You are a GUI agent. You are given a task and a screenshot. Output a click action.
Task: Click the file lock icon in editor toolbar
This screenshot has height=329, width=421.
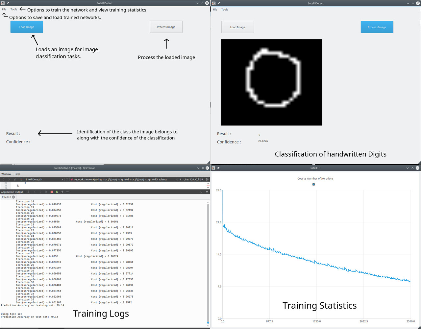15,179
